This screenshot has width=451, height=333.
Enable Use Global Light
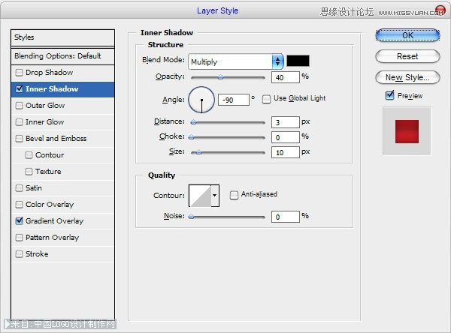tap(267, 98)
